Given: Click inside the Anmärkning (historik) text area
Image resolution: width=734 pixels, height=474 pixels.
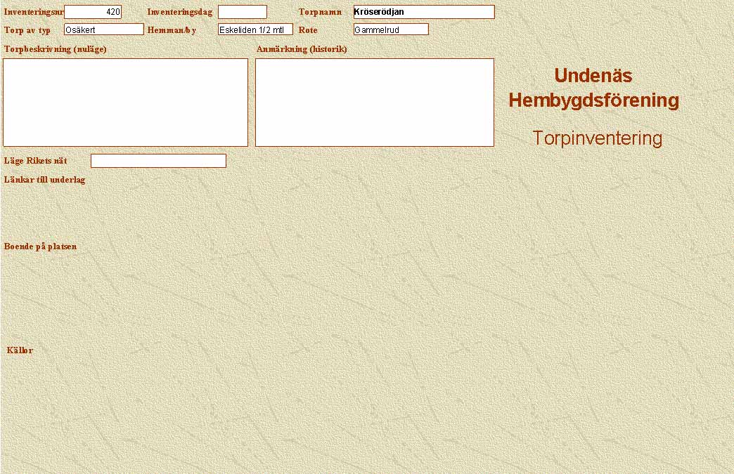Looking at the screenshot, I should [x=375, y=103].
